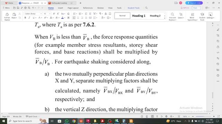
Task: Switch to the References tab
Action: (88, 8)
